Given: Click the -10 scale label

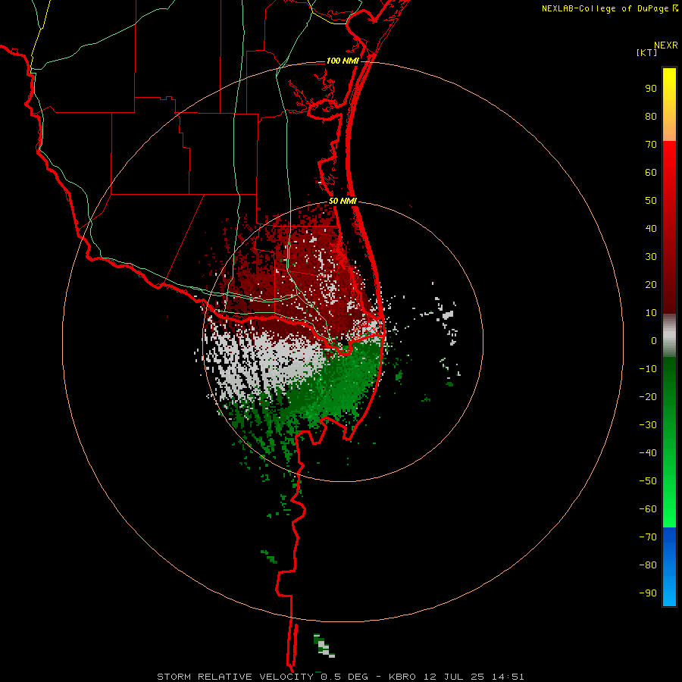Looking at the screenshot, I should 648,369.
